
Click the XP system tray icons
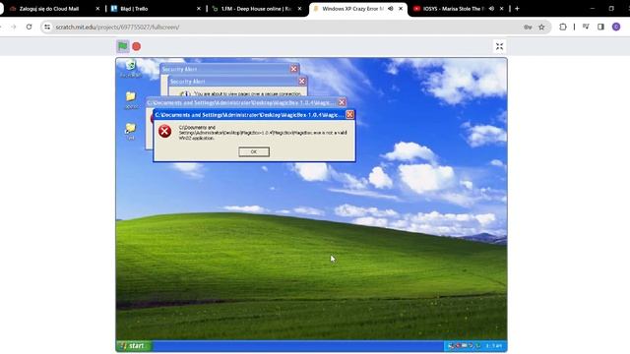click(464, 345)
